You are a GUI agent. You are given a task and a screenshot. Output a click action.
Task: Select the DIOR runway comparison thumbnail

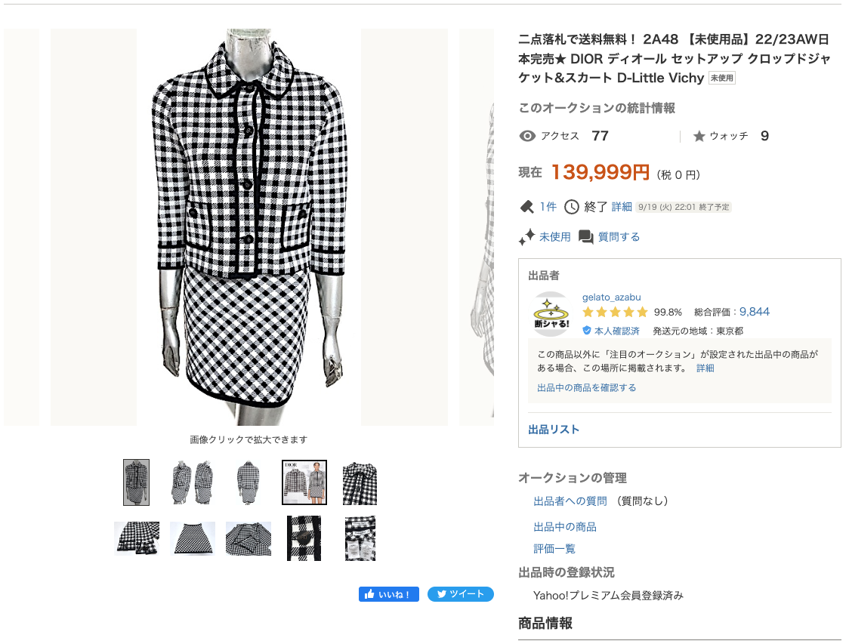pos(304,482)
